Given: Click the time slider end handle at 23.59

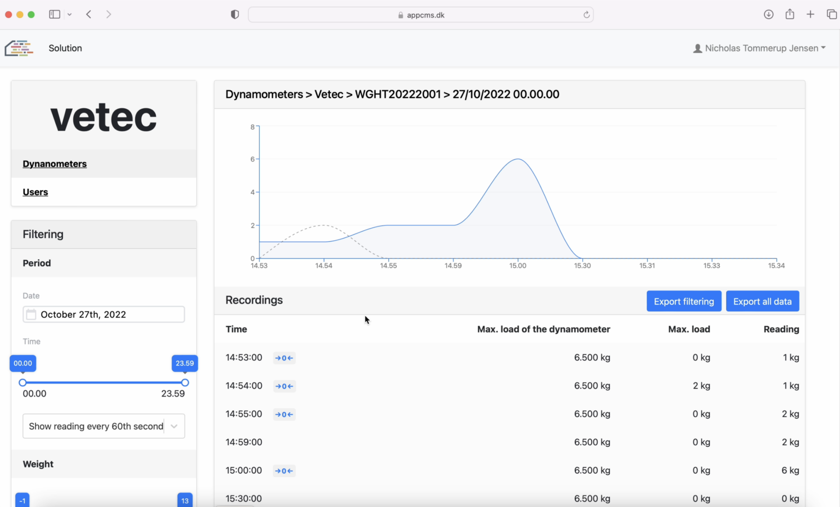Looking at the screenshot, I should pyautogui.click(x=185, y=383).
